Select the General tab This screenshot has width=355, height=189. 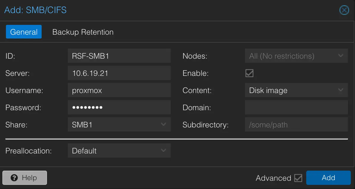(23, 32)
